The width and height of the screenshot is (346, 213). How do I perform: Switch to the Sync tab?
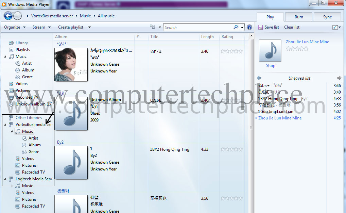327,17
